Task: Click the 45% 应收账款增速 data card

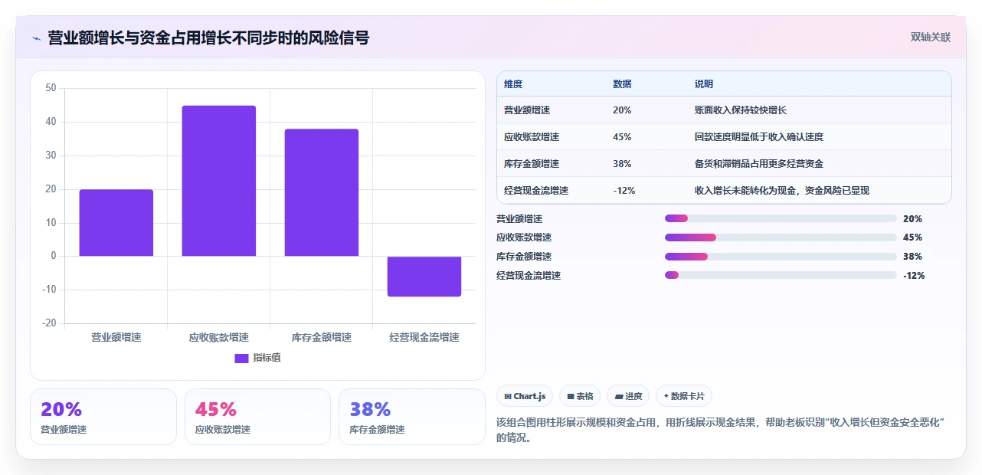Action: point(257,417)
